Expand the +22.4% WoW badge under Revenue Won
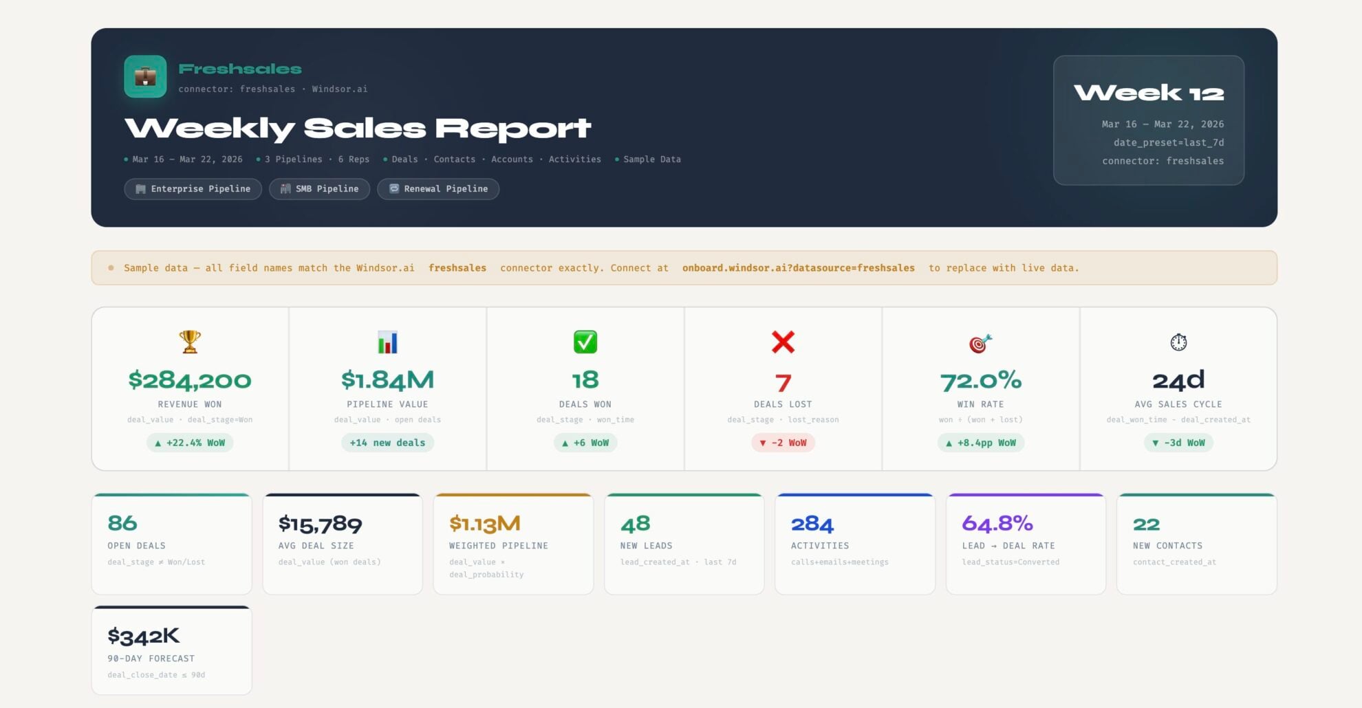Image resolution: width=1362 pixels, height=708 pixels. pos(190,443)
